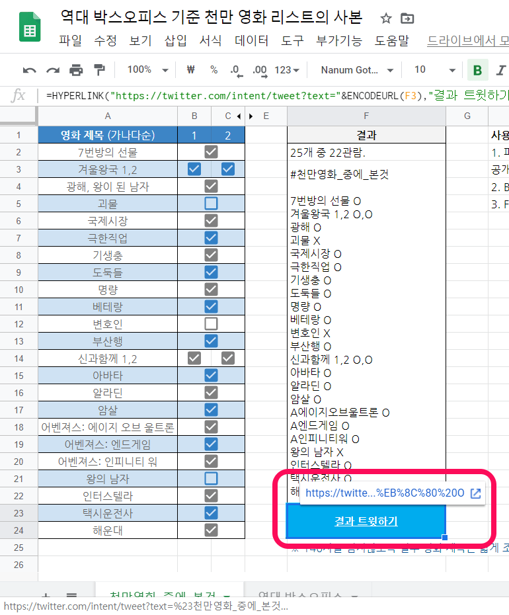Click the print icon
This screenshot has height=615, width=509.
(77, 70)
